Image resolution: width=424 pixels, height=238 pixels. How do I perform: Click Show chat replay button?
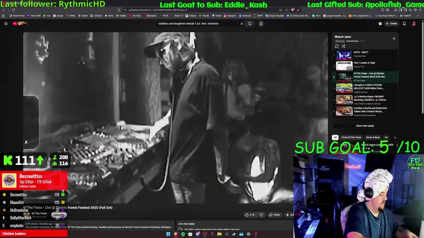[365, 126]
